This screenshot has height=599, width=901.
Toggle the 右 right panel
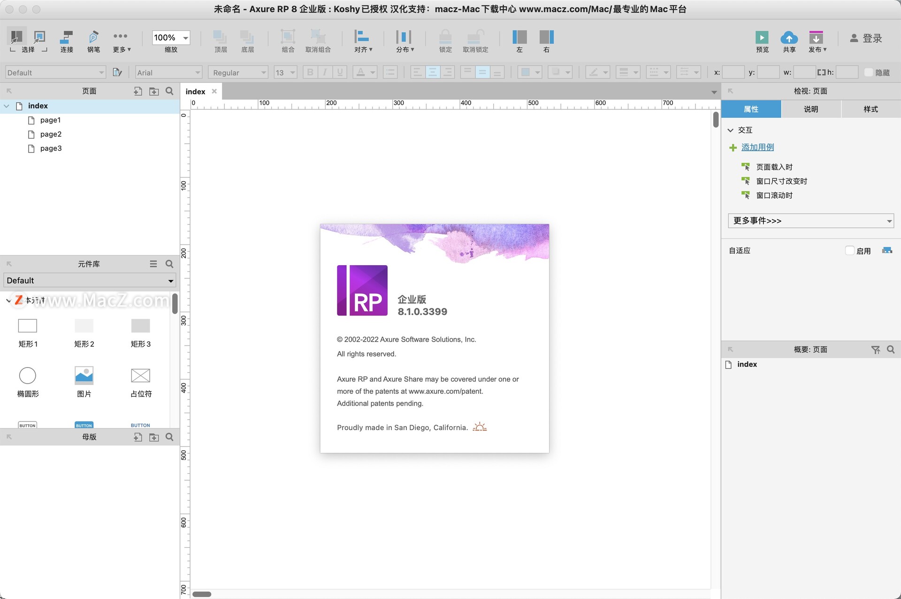(x=546, y=41)
